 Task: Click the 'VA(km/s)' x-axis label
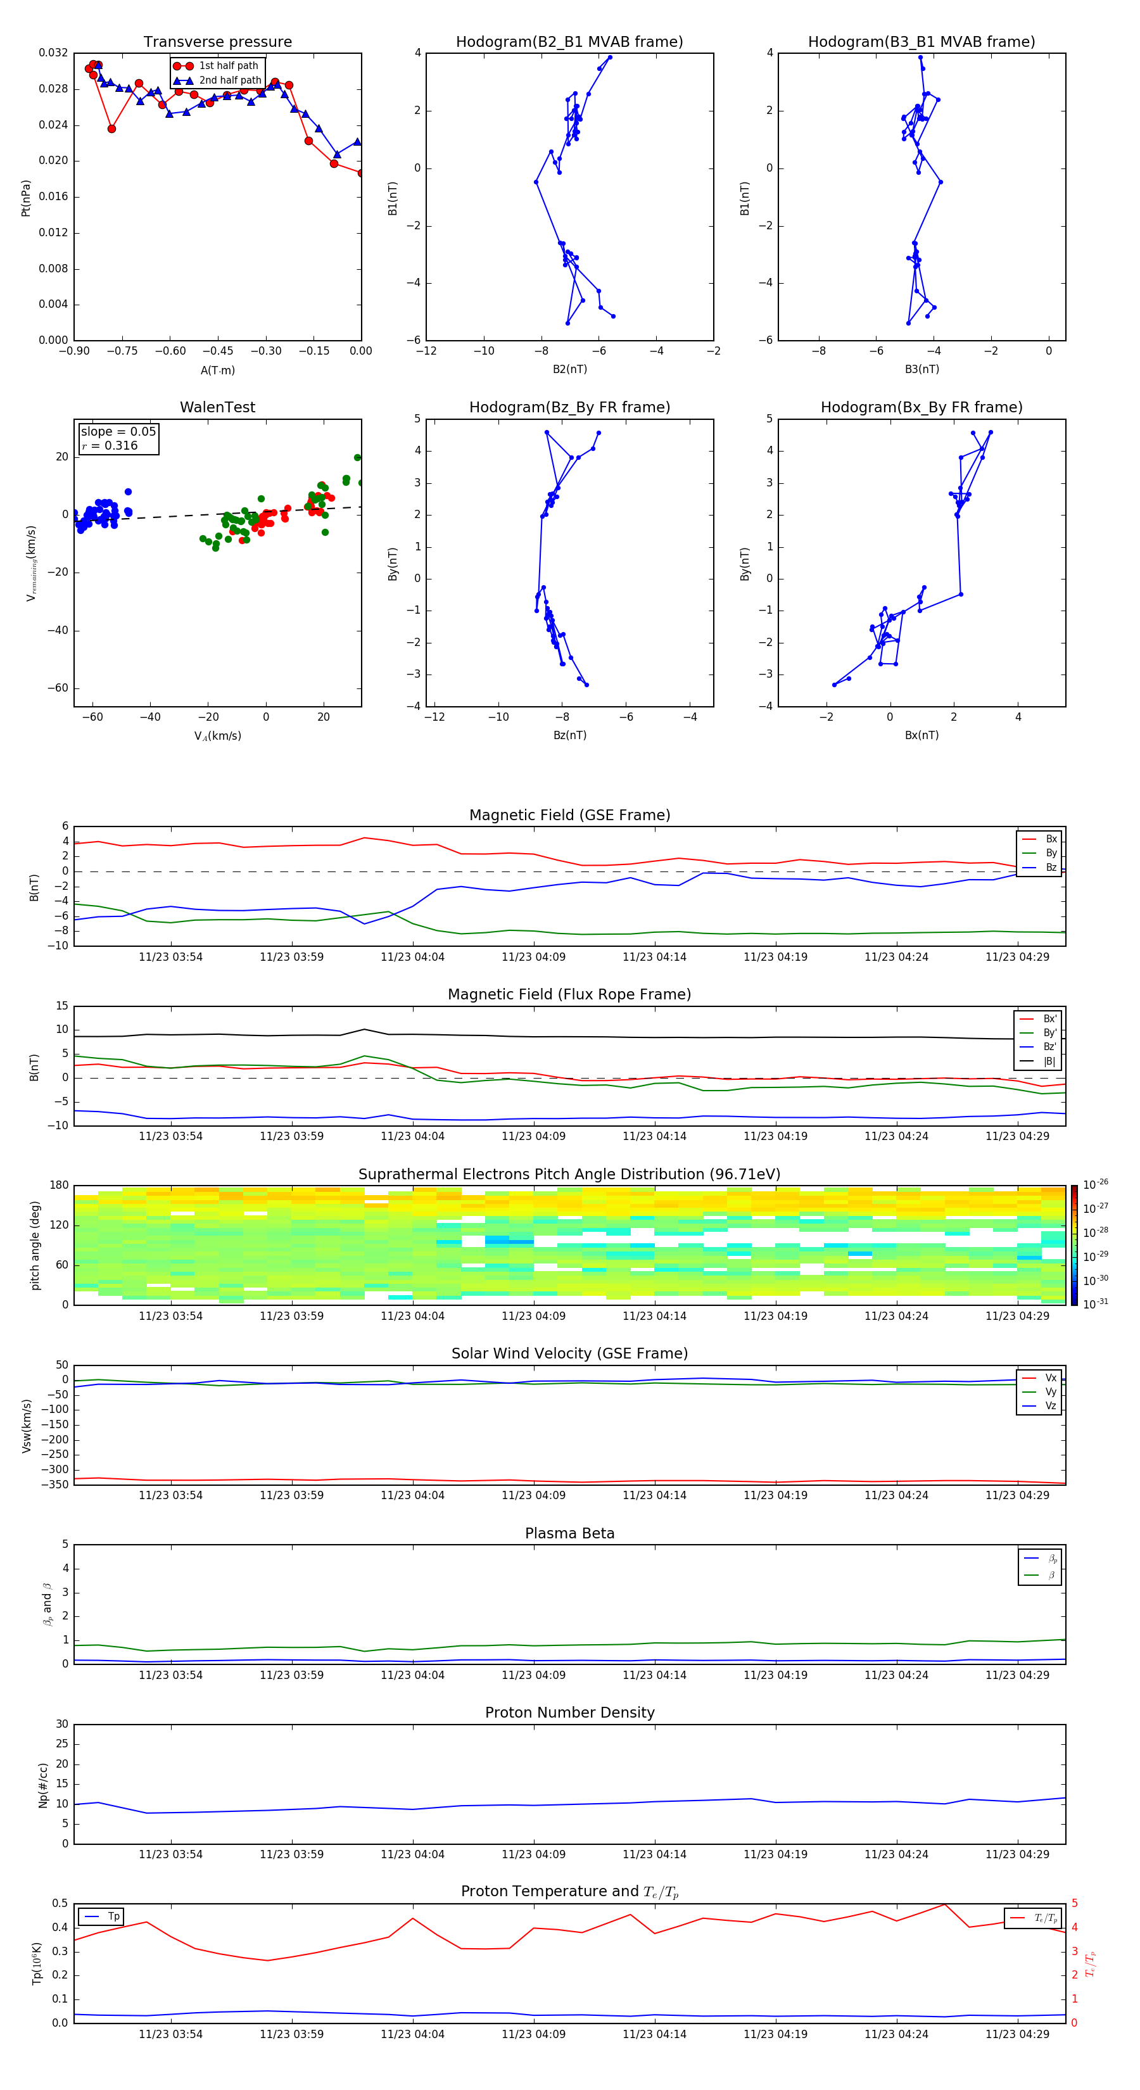pos(217,736)
